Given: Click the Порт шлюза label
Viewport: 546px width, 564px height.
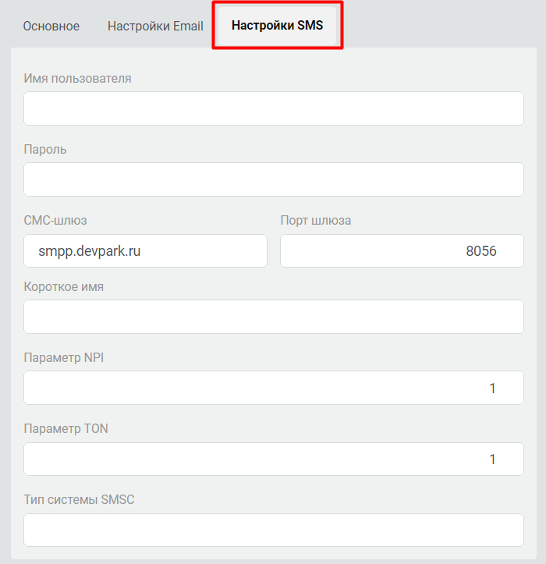Looking at the screenshot, I should 315,220.
